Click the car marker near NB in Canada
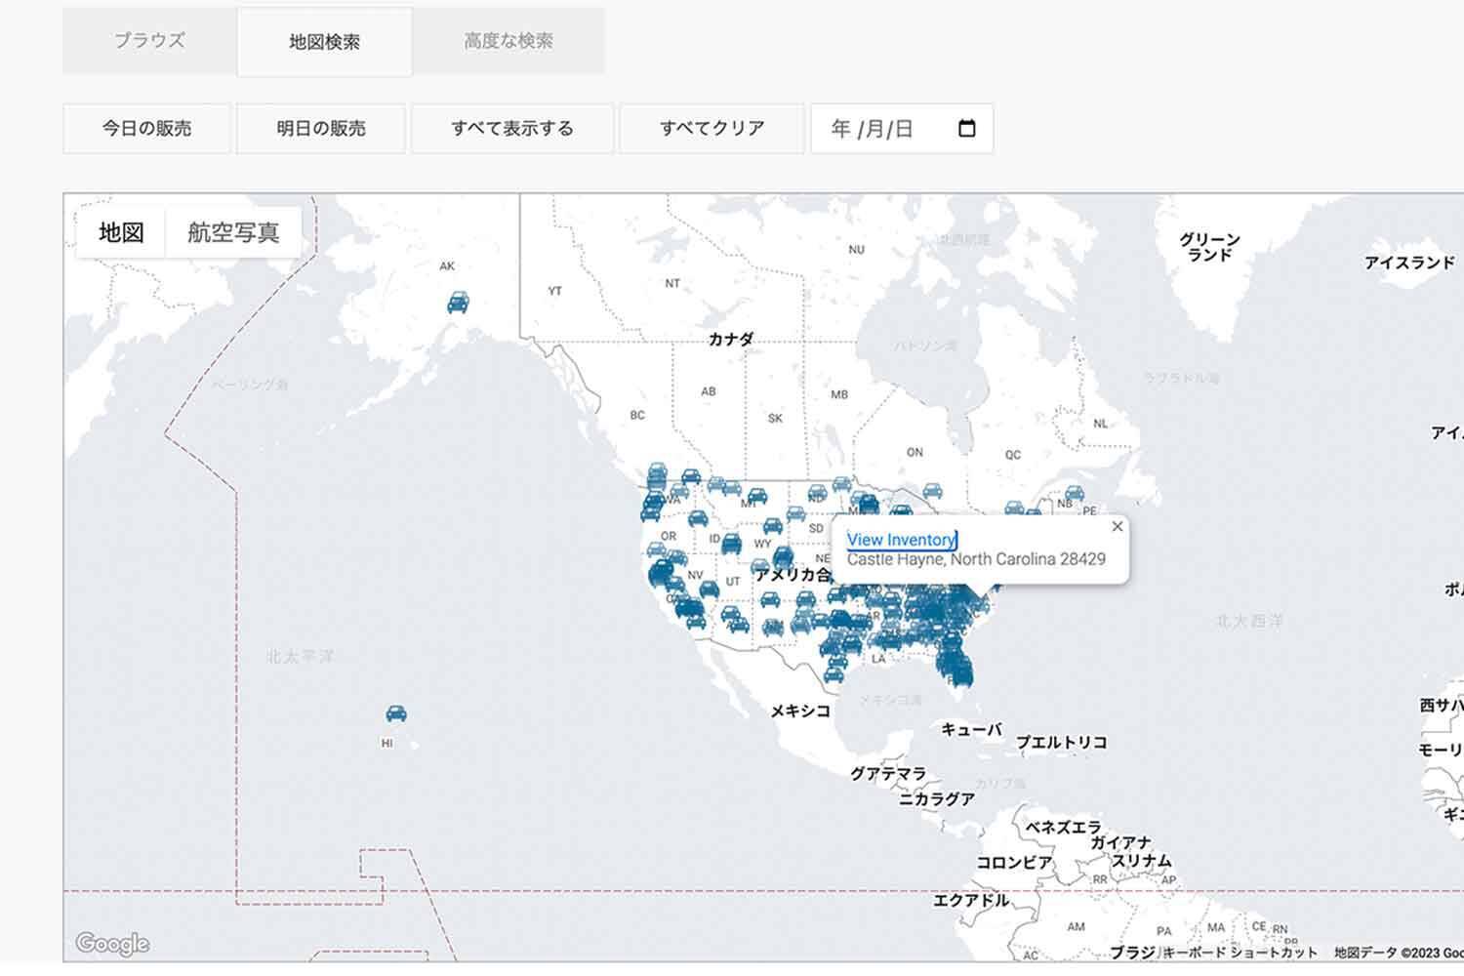 1075,493
